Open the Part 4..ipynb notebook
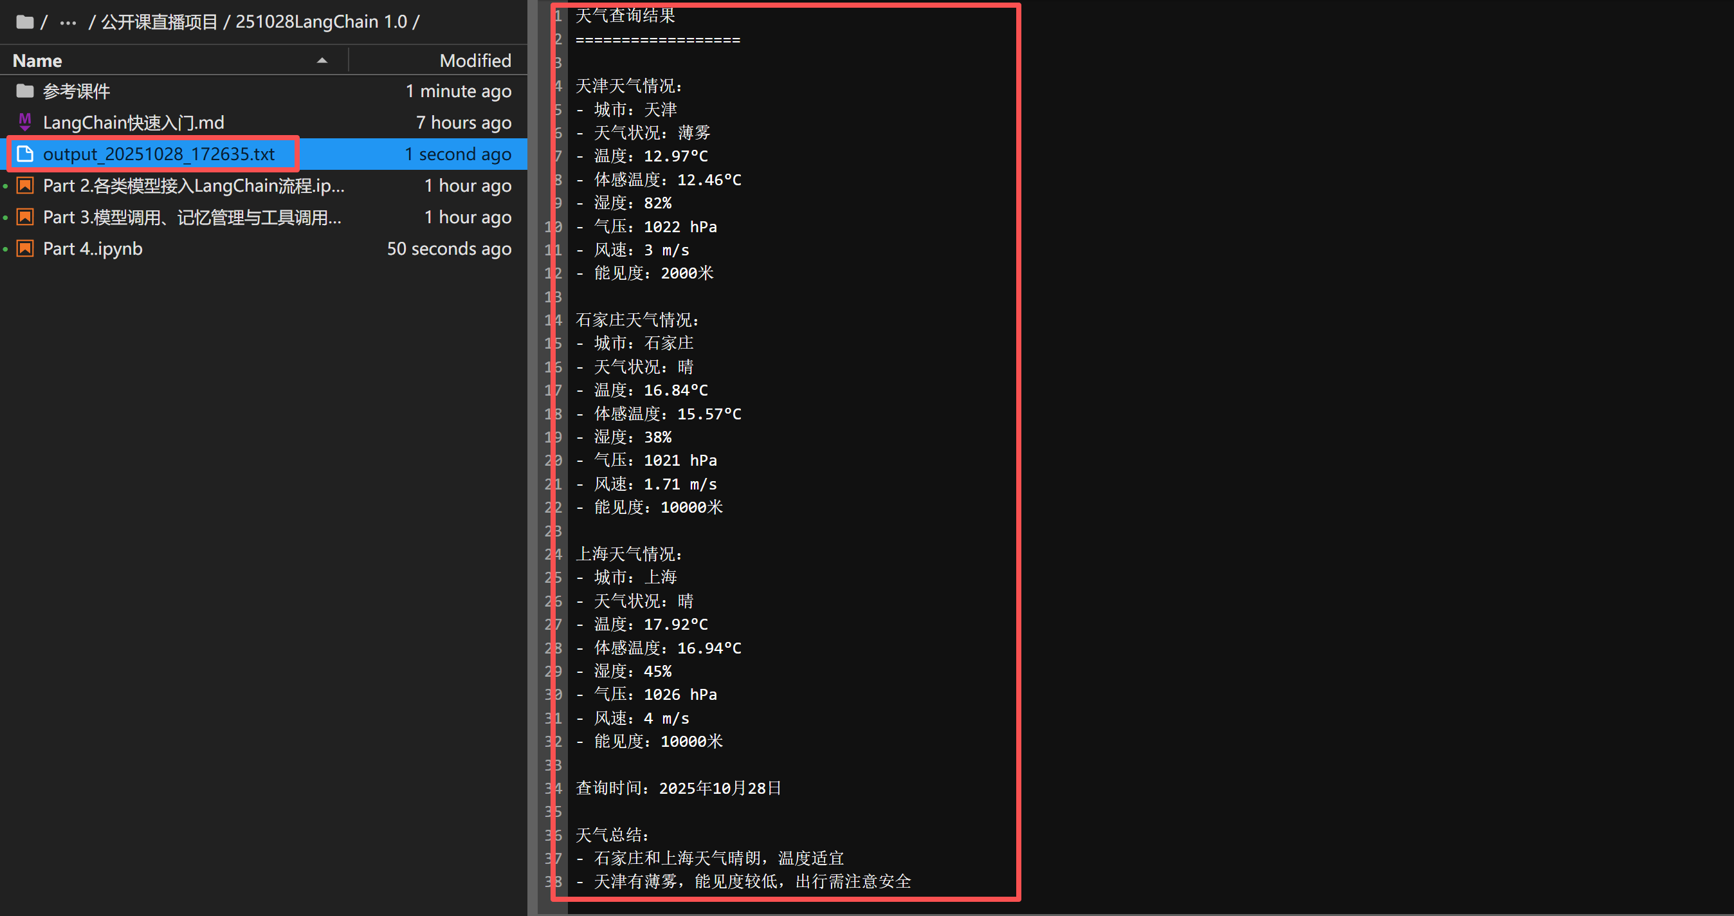This screenshot has width=1734, height=916. click(93, 248)
